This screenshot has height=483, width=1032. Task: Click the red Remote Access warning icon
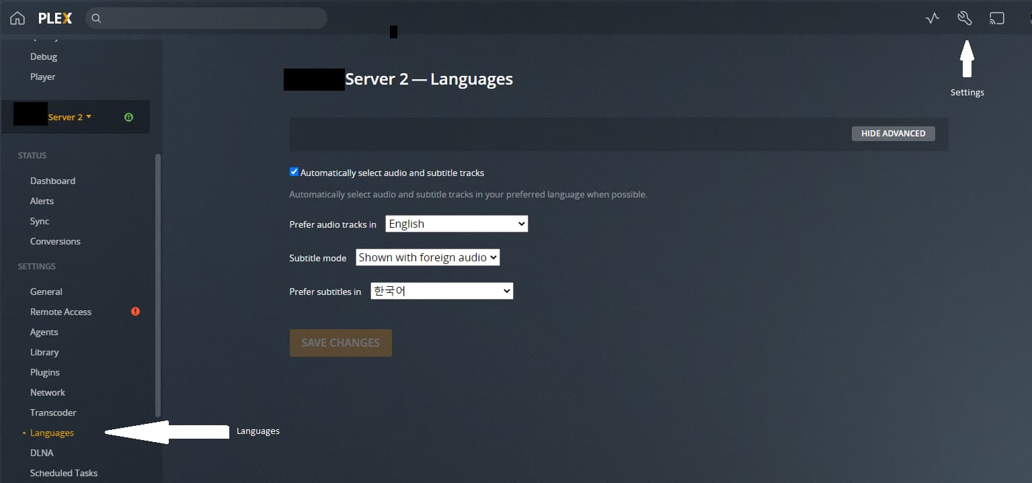tap(135, 312)
